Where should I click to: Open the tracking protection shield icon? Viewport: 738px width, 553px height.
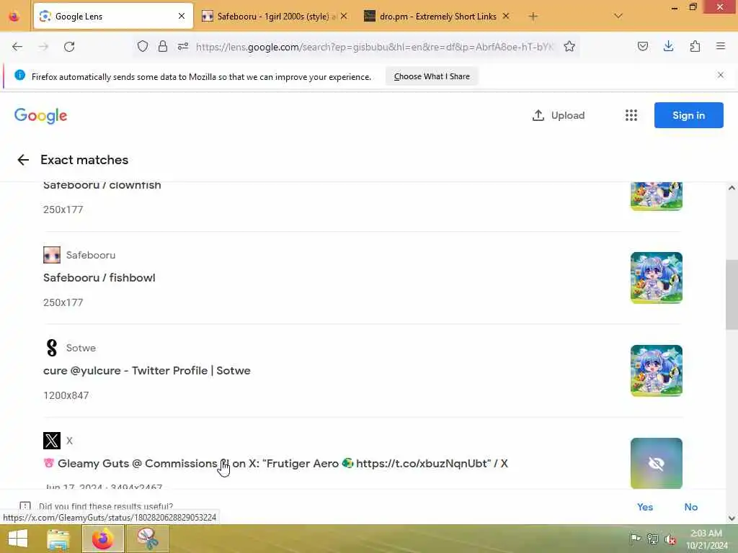[x=143, y=46]
